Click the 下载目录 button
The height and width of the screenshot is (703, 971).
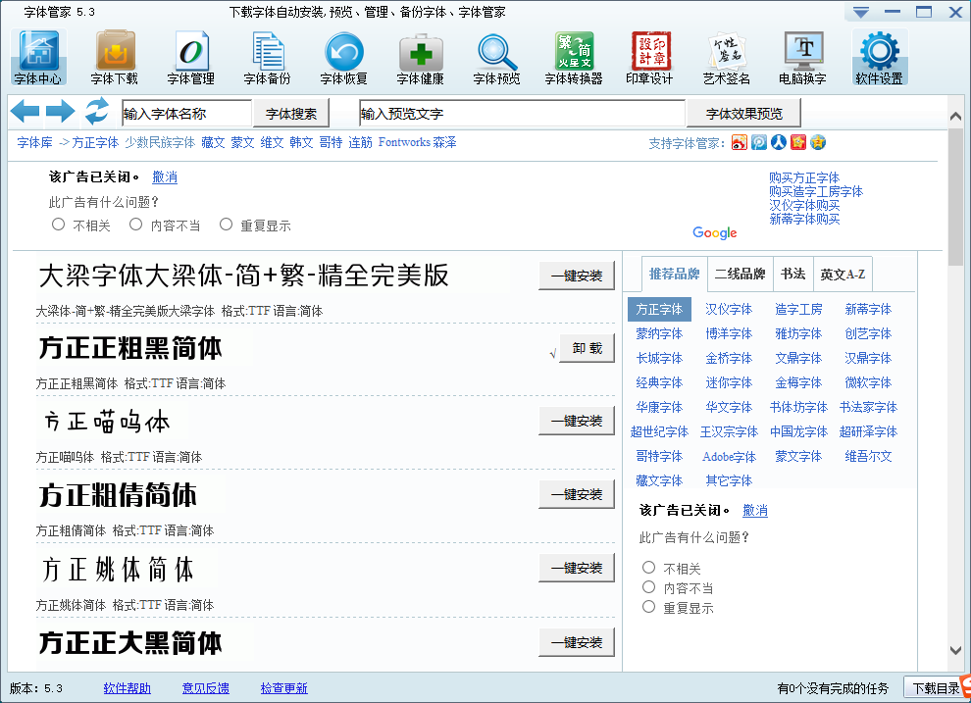(x=936, y=688)
